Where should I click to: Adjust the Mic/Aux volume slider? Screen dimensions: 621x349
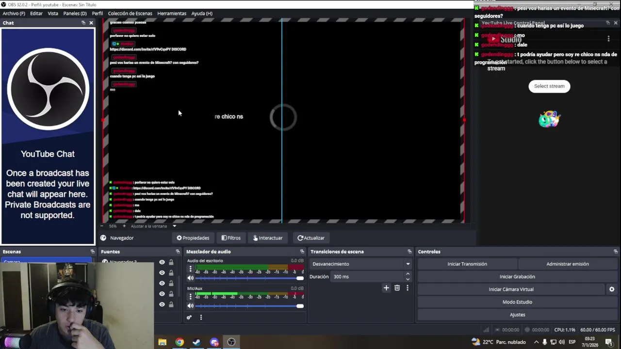(x=249, y=306)
